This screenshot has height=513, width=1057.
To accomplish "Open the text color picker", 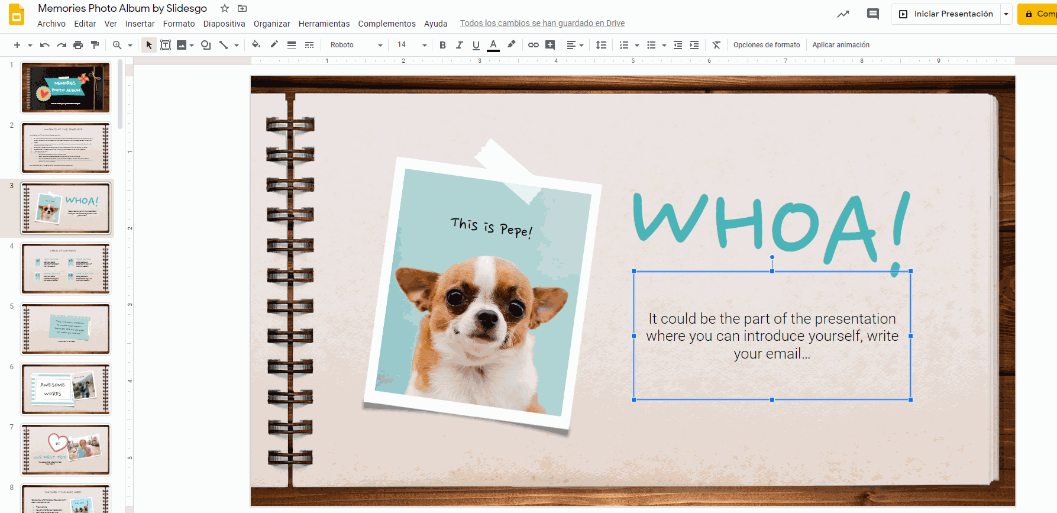I will tap(493, 45).
